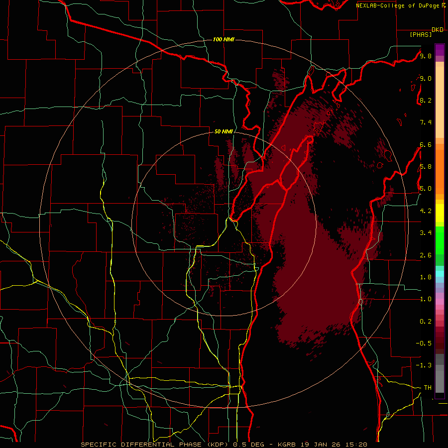This screenshot has width=448, height=448.
Task: Click the 4.2 scale value
Action: [x=426, y=211]
